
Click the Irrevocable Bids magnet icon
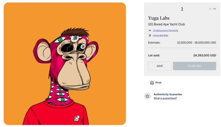tap(150, 35)
